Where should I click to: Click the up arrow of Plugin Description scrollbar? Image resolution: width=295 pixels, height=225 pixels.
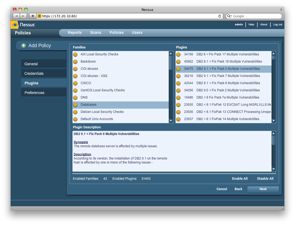coord(274,133)
